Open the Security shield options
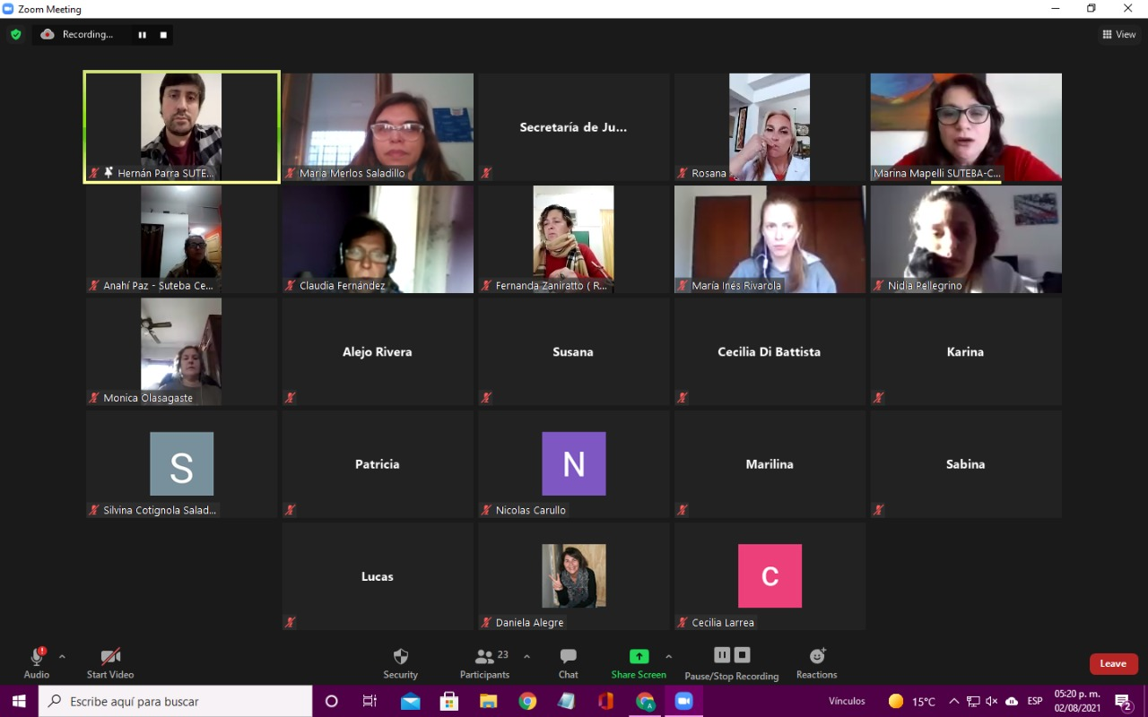Viewport: 1148px width, 717px height. (400, 663)
